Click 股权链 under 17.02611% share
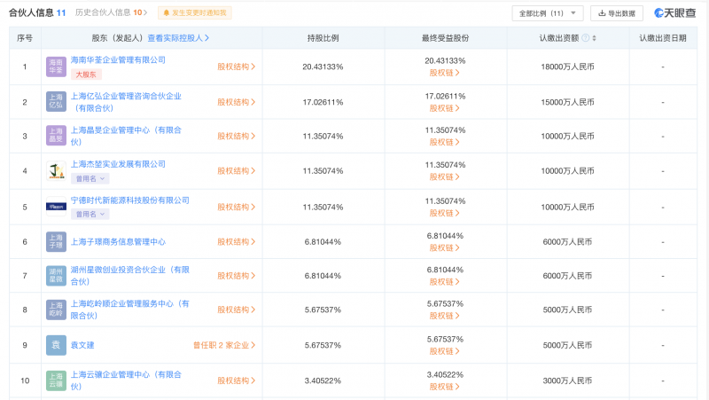Screen dimensions: 709x400 (x=445, y=107)
